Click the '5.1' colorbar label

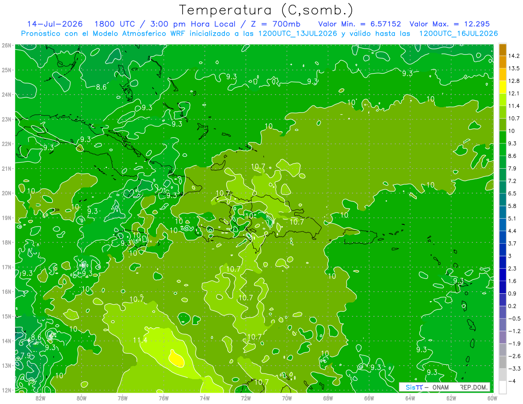pos(513,218)
